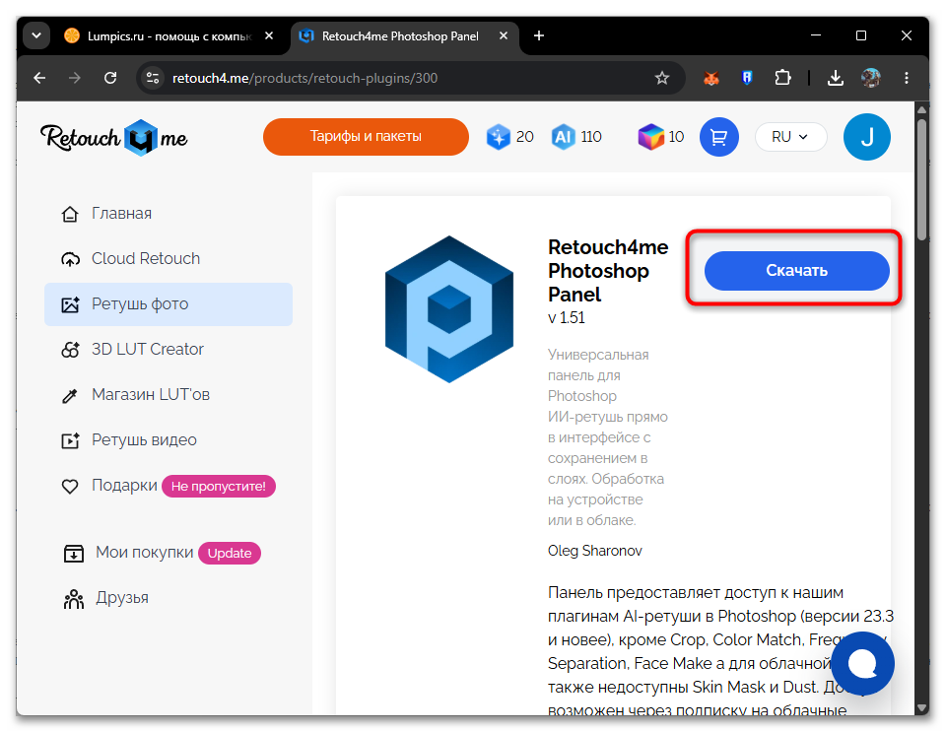Click version text v 1.51

click(566, 318)
